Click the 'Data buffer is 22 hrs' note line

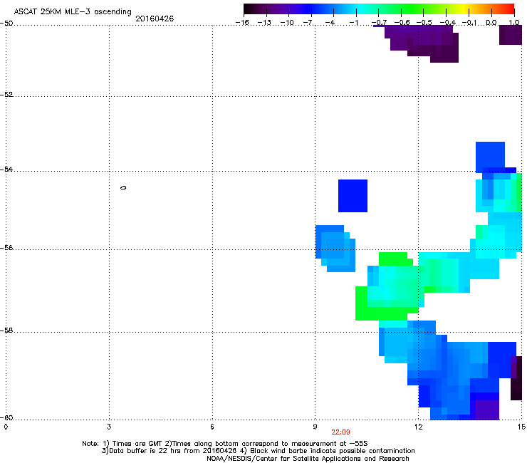pyautogui.click(x=258, y=451)
